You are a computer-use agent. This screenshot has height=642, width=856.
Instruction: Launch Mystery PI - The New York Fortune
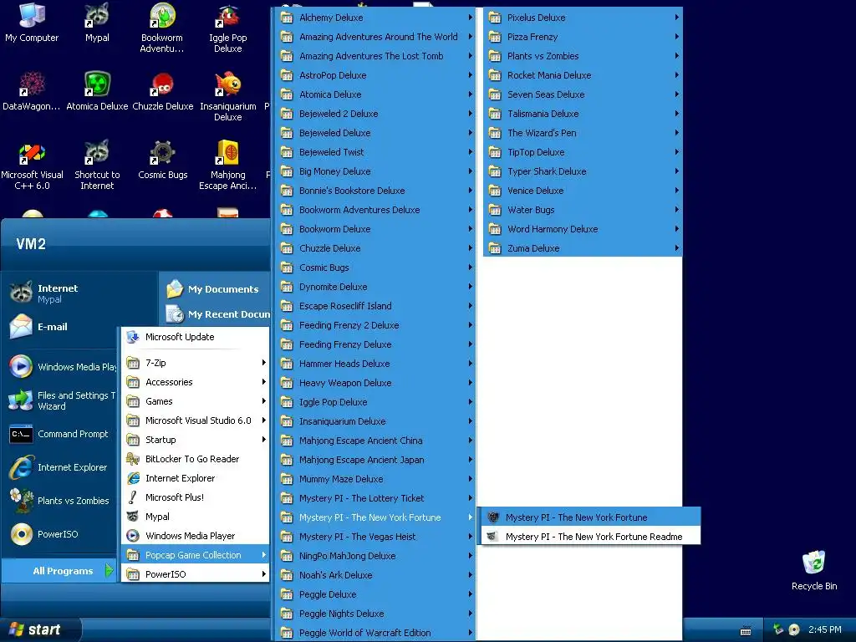[589, 517]
